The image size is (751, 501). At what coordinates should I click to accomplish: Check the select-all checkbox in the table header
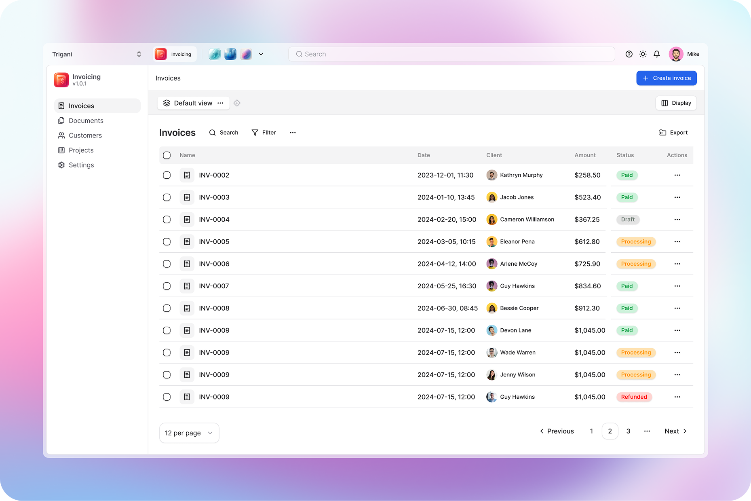(167, 155)
